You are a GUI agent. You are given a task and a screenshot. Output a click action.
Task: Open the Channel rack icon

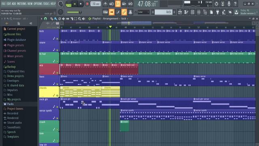(x=193, y=12)
